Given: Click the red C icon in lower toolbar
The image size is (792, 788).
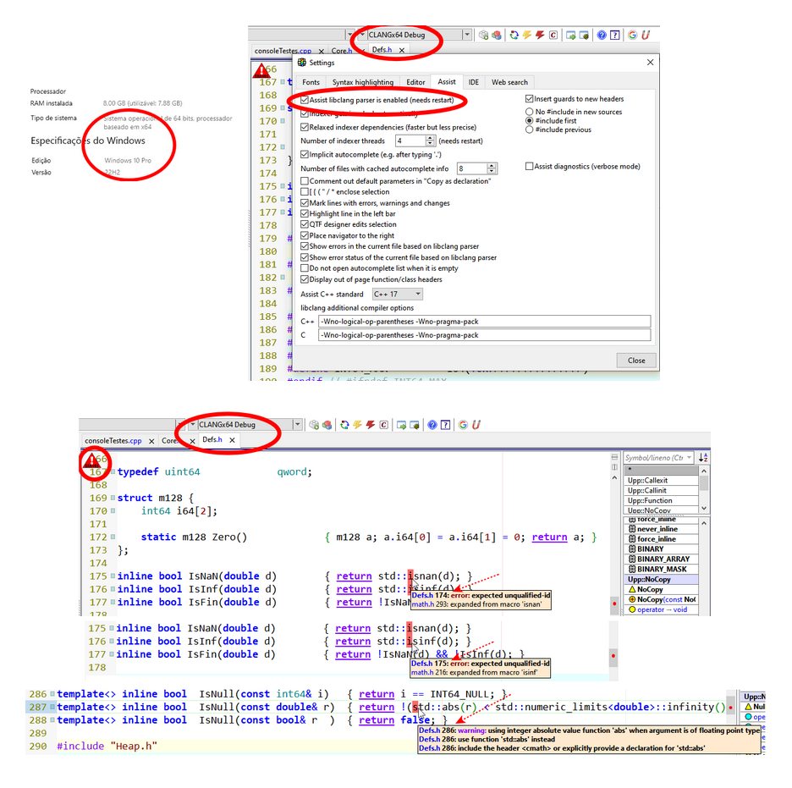Looking at the screenshot, I should pos(384,425).
